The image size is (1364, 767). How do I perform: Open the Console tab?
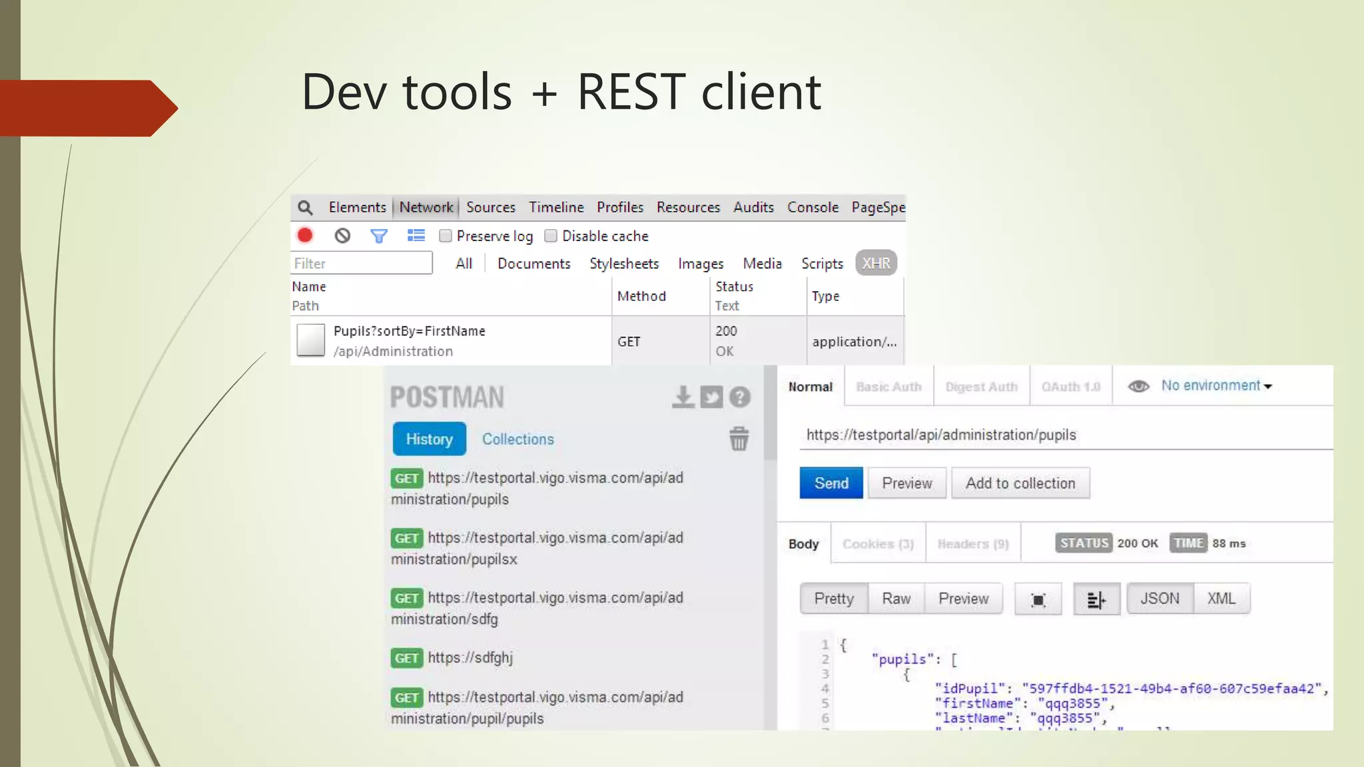(x=813, y=208)
